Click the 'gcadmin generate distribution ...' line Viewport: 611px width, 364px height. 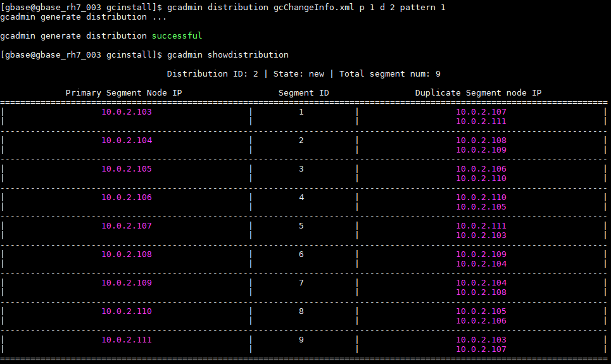tap(84, 17)
